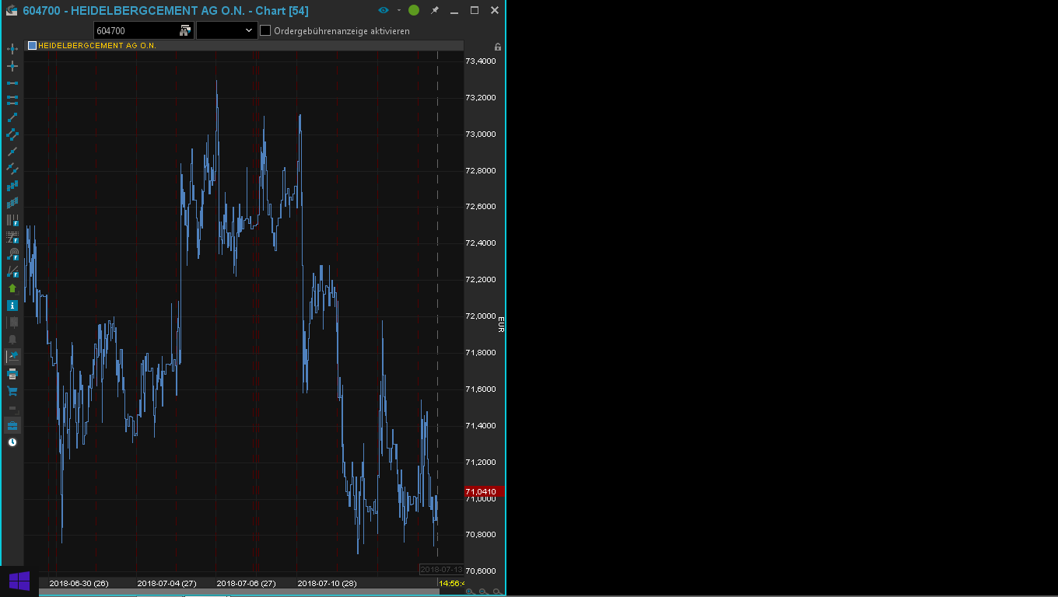The image size is (1058, 597).
Task: Expand the small arrow beside the eye icon
Action: [398, 10]
